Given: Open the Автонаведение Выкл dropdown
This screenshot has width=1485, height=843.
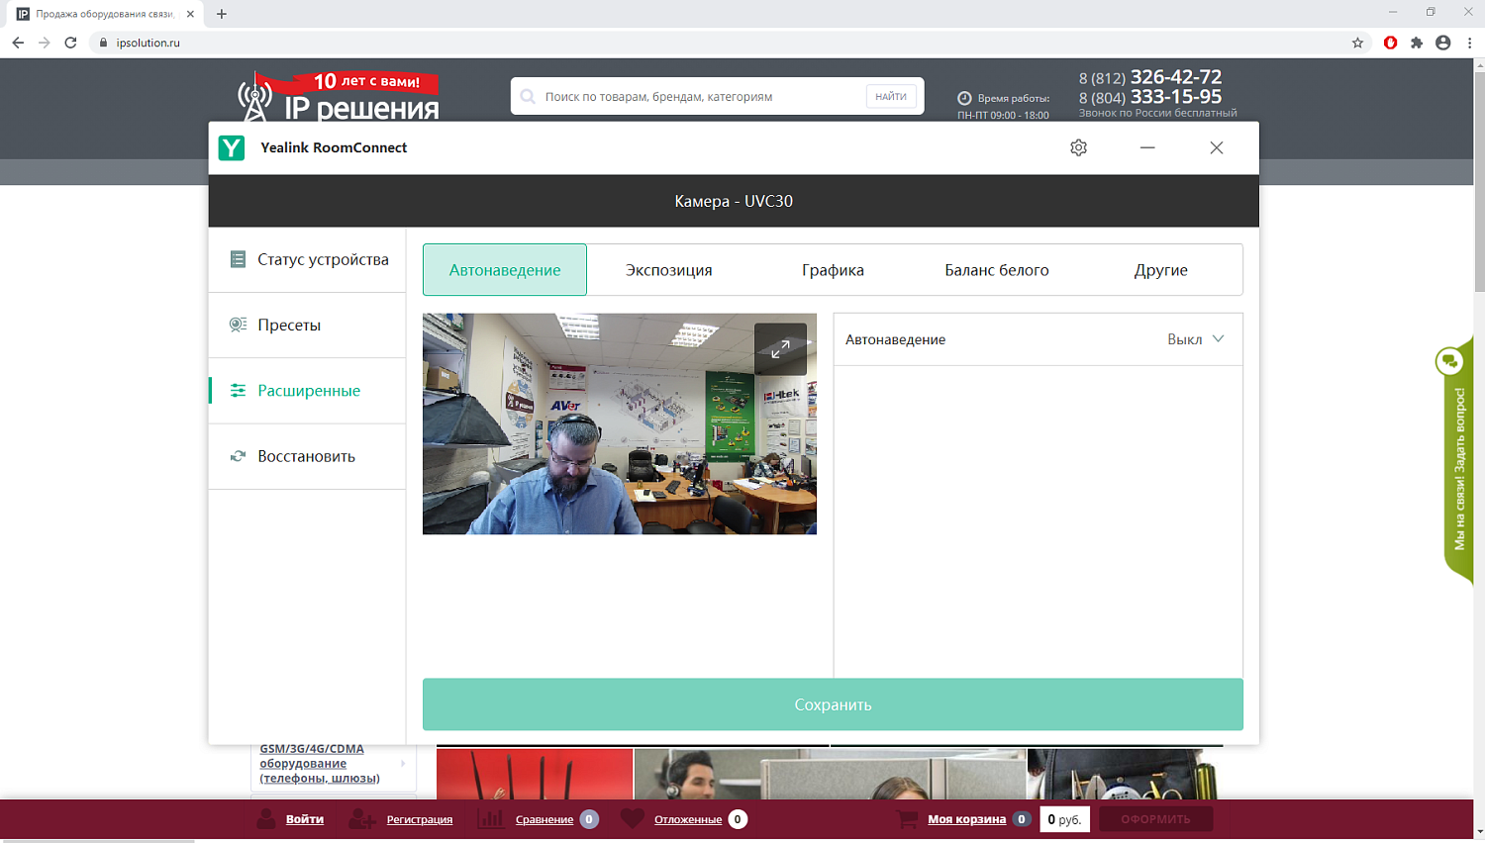Looking at the screenshot, I should (x=1195, y=339).
